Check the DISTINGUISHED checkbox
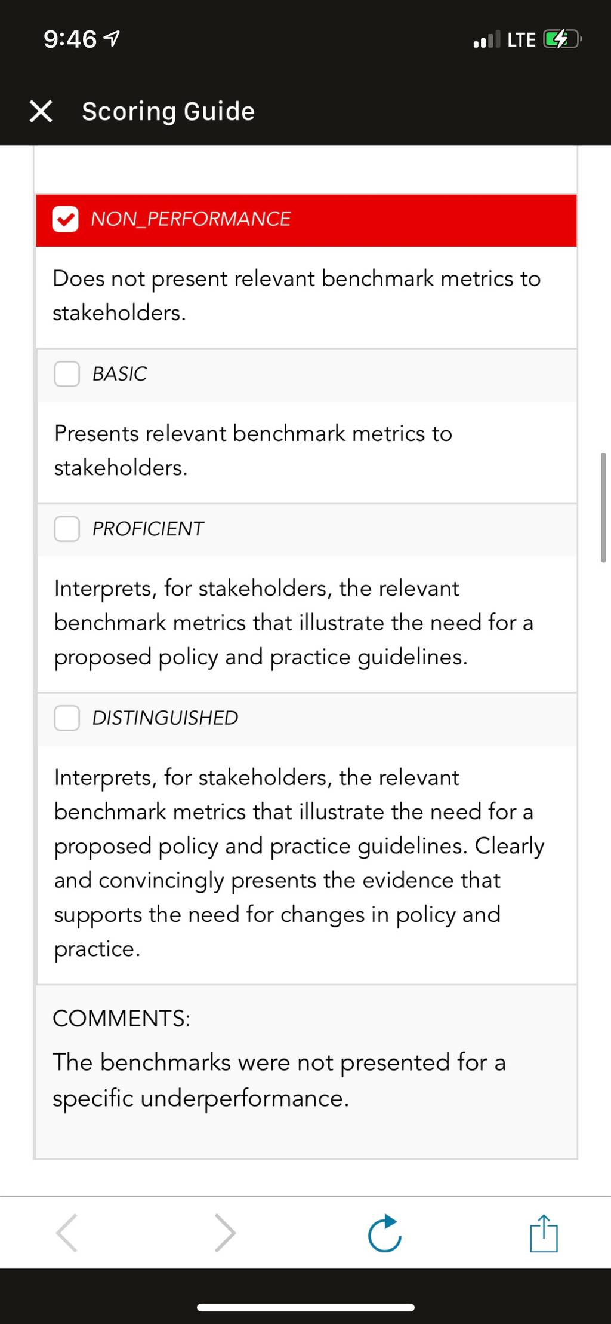Image resolution: width=611 pixels, height=1324 pixels. [67, 718]
